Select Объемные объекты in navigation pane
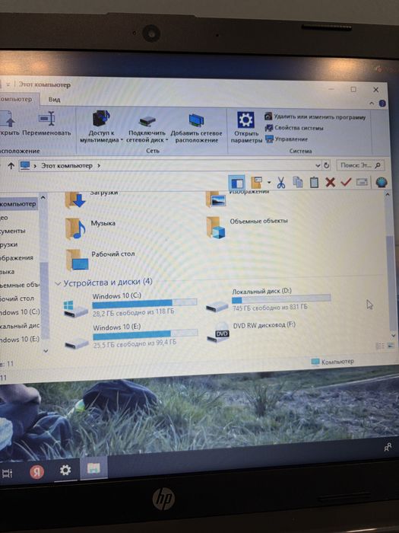Image resolution: width=399 pixels, height=533 pixels. 20,285
